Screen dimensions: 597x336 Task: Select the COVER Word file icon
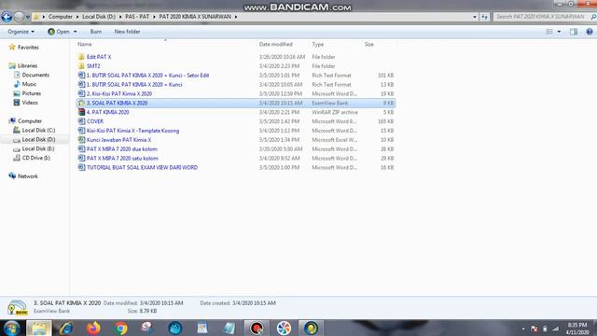(x=81, y=121)
